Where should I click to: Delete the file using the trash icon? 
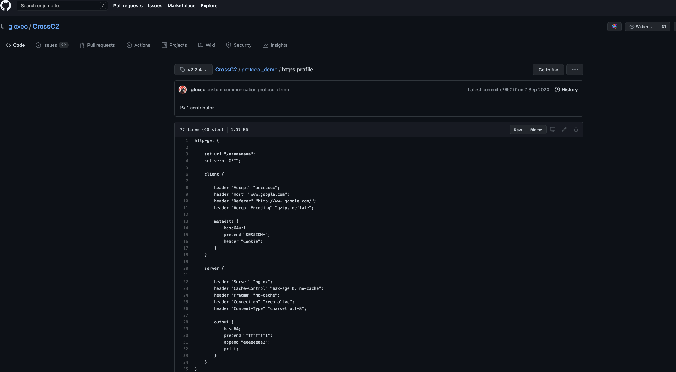576,129
